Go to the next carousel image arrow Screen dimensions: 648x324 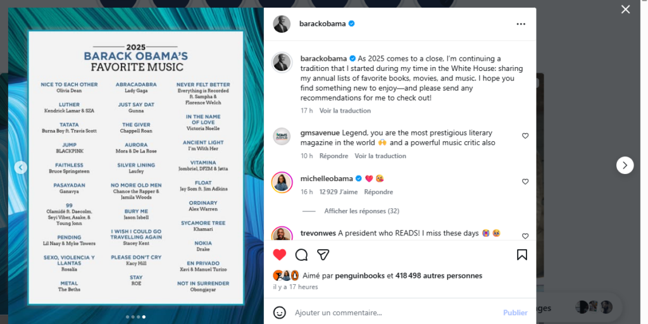(625, 165)
